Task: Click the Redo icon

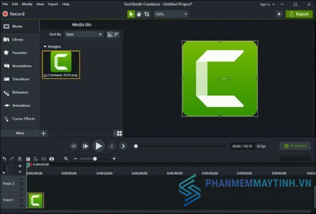Action: coord(12,159)
